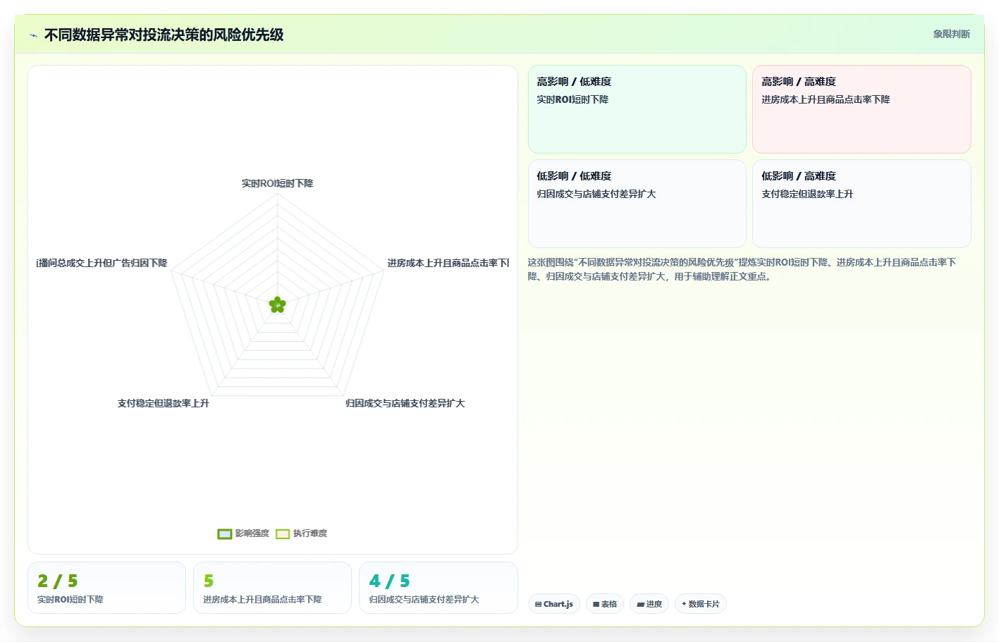Click the 表格 tag chip

[605, 604]
